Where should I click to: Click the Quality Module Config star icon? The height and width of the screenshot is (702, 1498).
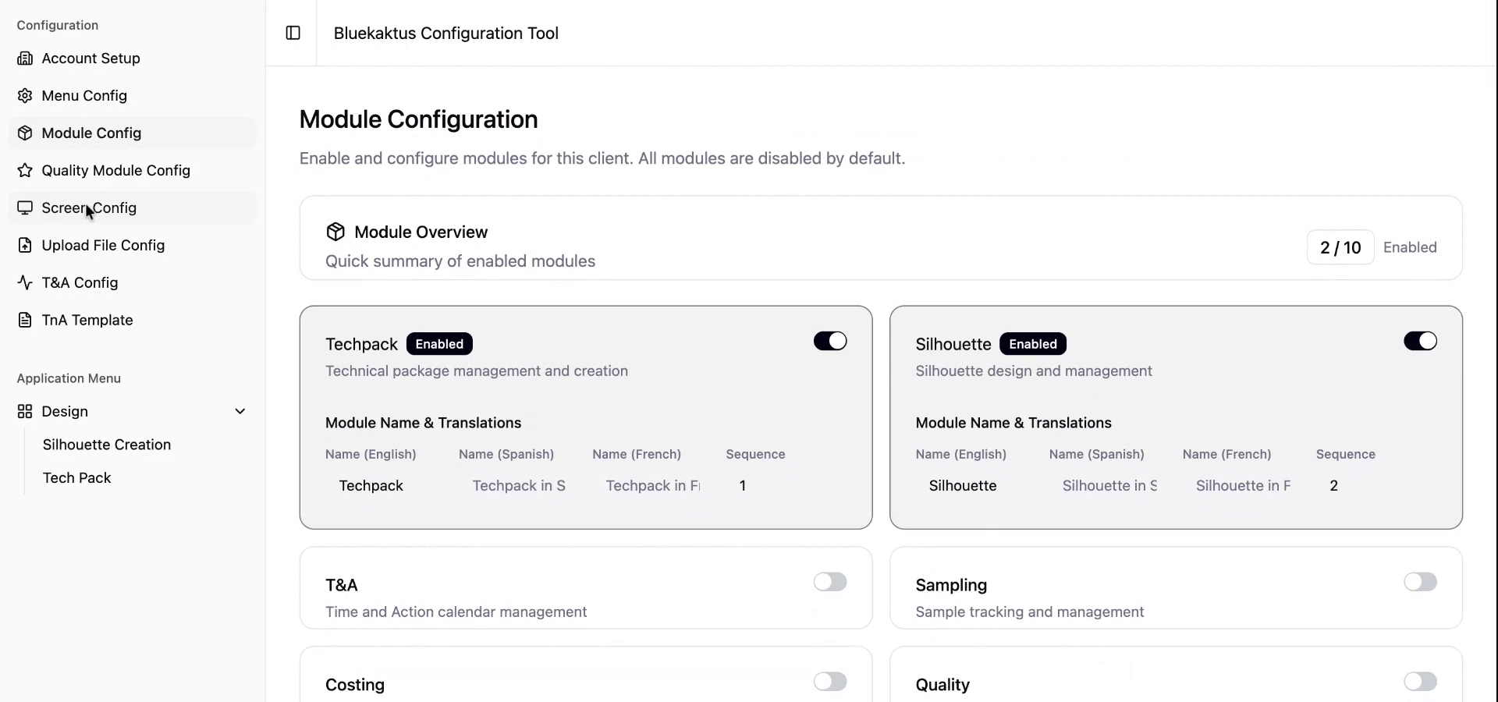pos(25,171)
